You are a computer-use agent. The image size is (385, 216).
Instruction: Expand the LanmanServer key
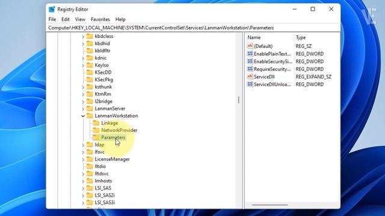[x=83, y=109]
